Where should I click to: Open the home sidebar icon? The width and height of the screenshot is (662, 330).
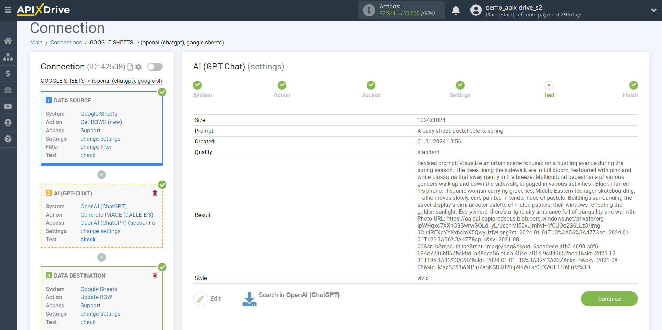pyautogui.click(x=8, y=41)
